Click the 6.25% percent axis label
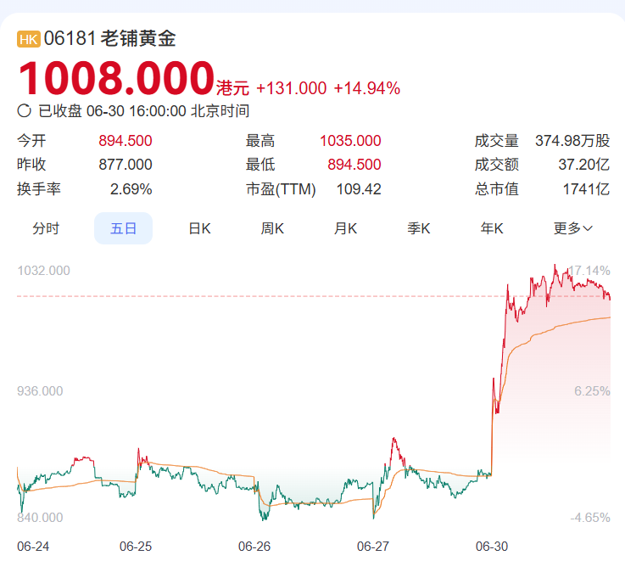Image resolution: width=625 pixels, height=561 pixels. pyautogui.click(x=592, y=391)
